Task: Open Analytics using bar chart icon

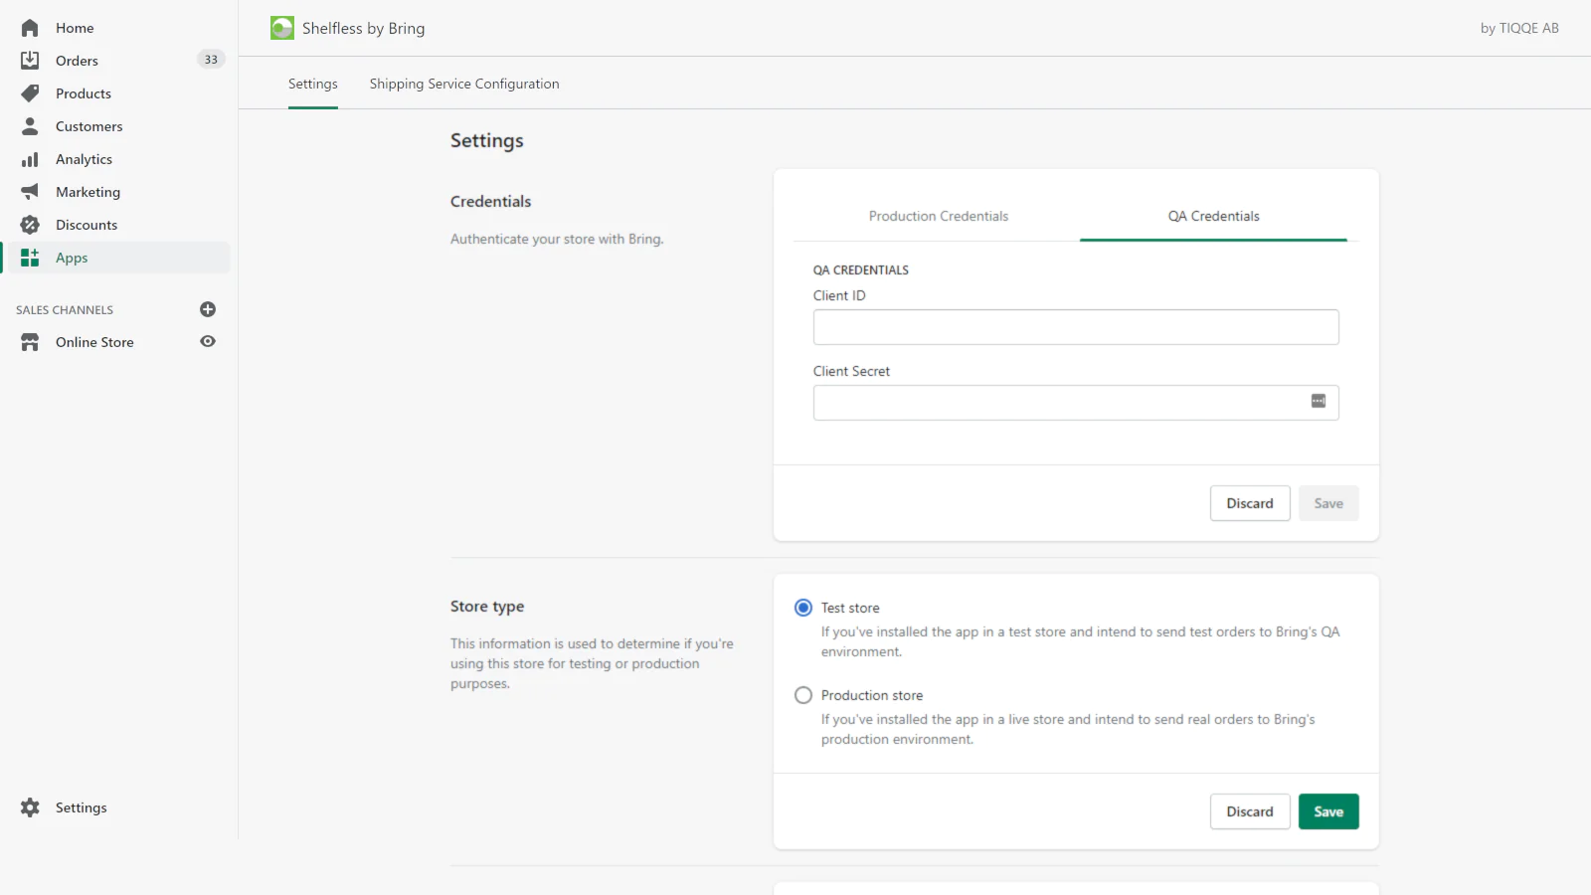Action: click(x=30, y=159)
